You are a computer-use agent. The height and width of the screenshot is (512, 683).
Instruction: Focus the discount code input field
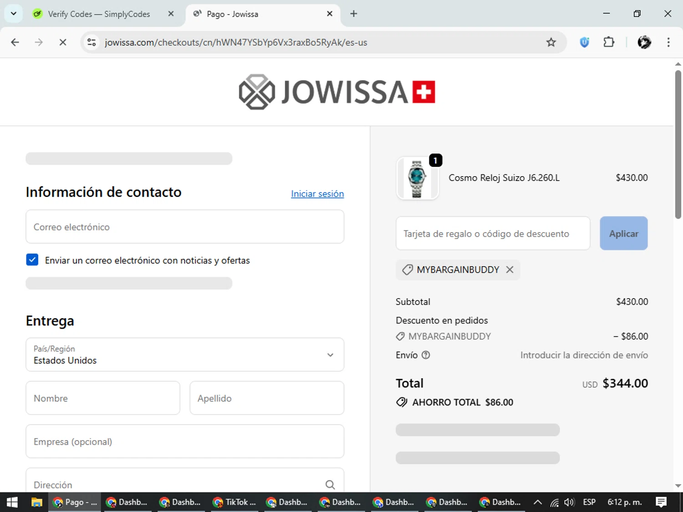point(493,233)
